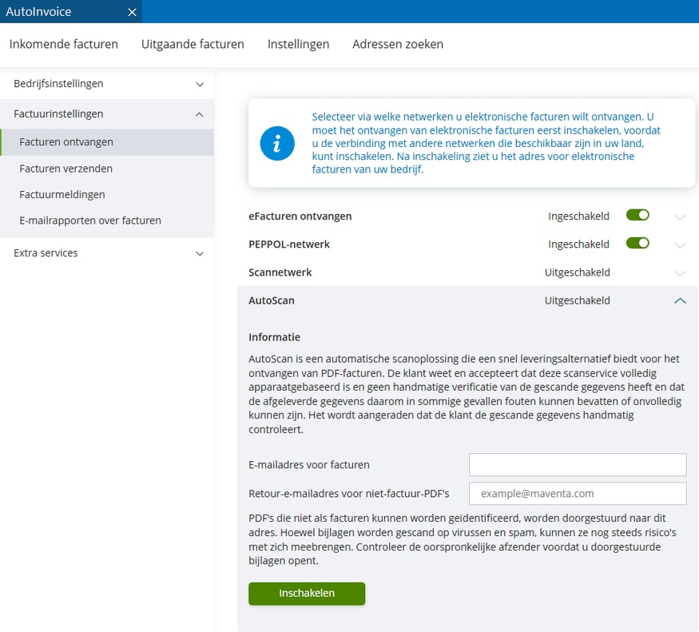Click the green Inschakelen button
The image size is (699, 632).
307,593
